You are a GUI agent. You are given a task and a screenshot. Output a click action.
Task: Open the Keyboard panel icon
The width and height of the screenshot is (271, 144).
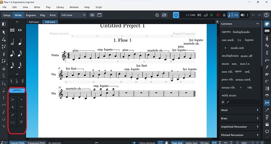click(x=267, y=31)
